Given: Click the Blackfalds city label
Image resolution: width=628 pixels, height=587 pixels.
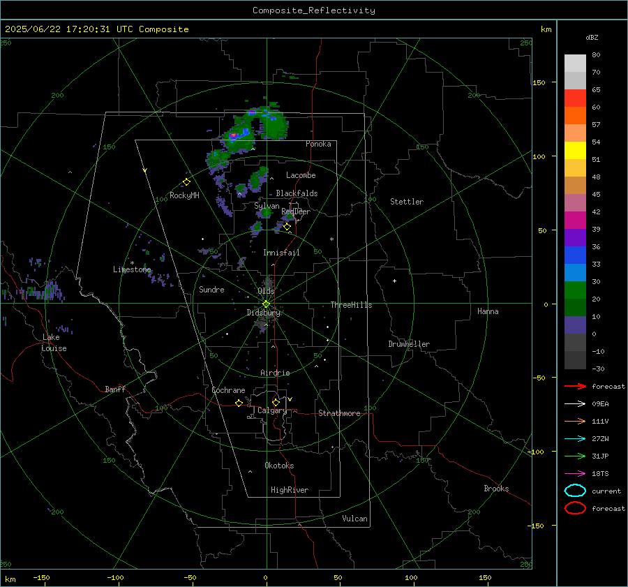Looking at the screenshot, I should click(297, 193).
